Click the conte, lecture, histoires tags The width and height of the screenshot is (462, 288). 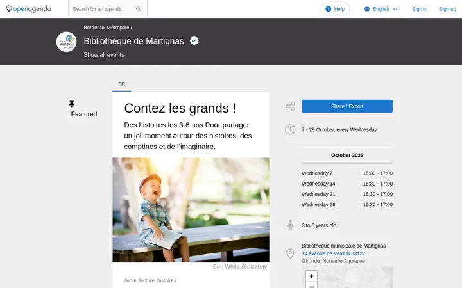point(150,280)
